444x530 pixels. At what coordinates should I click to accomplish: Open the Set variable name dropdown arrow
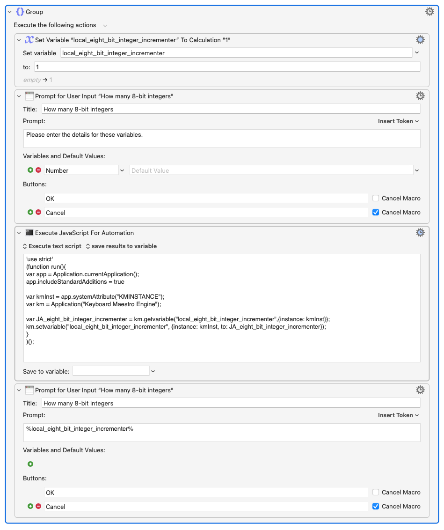tap(417, 53)
